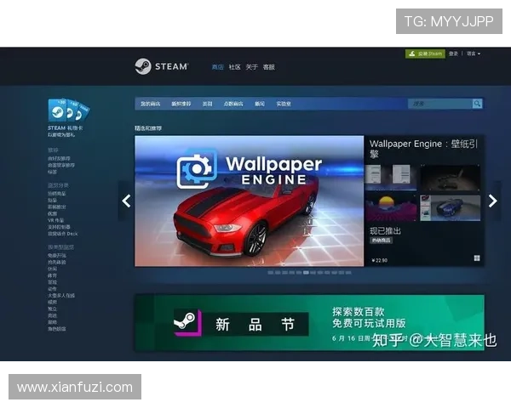Screen dimensions: 511x408
Task: Click the 登录 login link
Action: 453,54
